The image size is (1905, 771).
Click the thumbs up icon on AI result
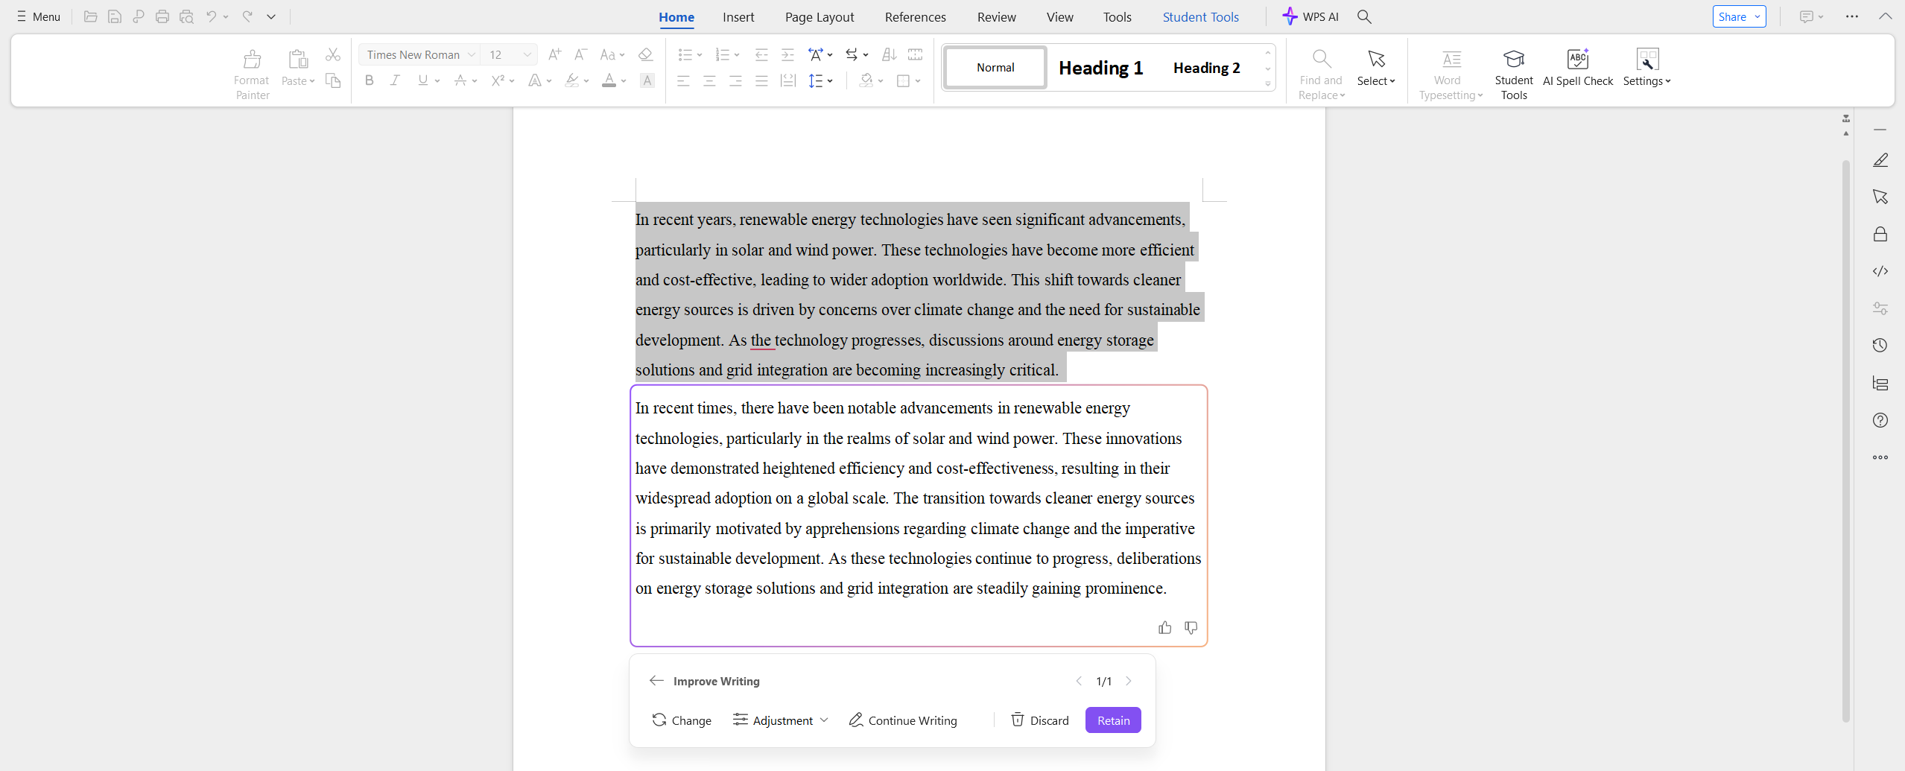(1164, 628)
